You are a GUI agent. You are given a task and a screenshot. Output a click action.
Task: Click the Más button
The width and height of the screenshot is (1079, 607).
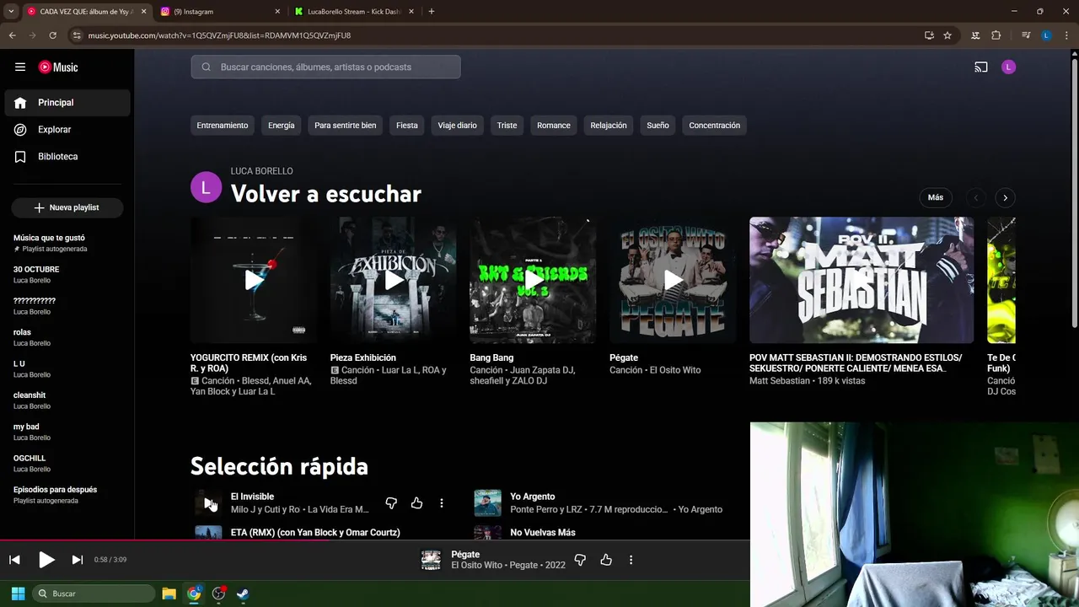point(936,197)
